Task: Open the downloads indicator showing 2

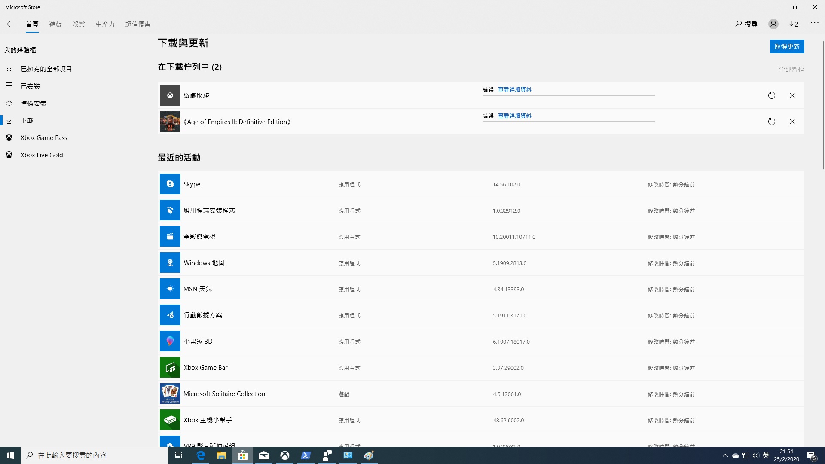Action: tap(794, 24)
